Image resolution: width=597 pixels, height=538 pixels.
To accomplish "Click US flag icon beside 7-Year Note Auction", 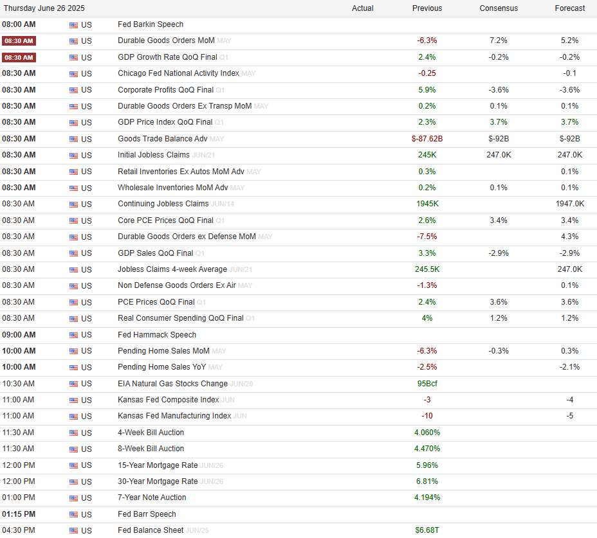I will 73,498.
